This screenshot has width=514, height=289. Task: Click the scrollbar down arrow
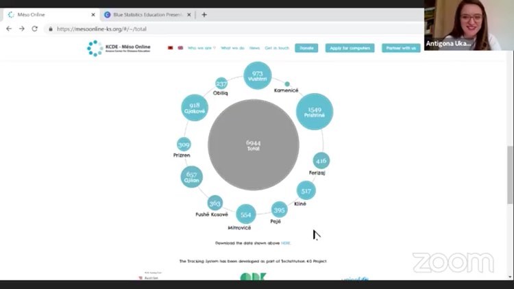pos(510,277)
